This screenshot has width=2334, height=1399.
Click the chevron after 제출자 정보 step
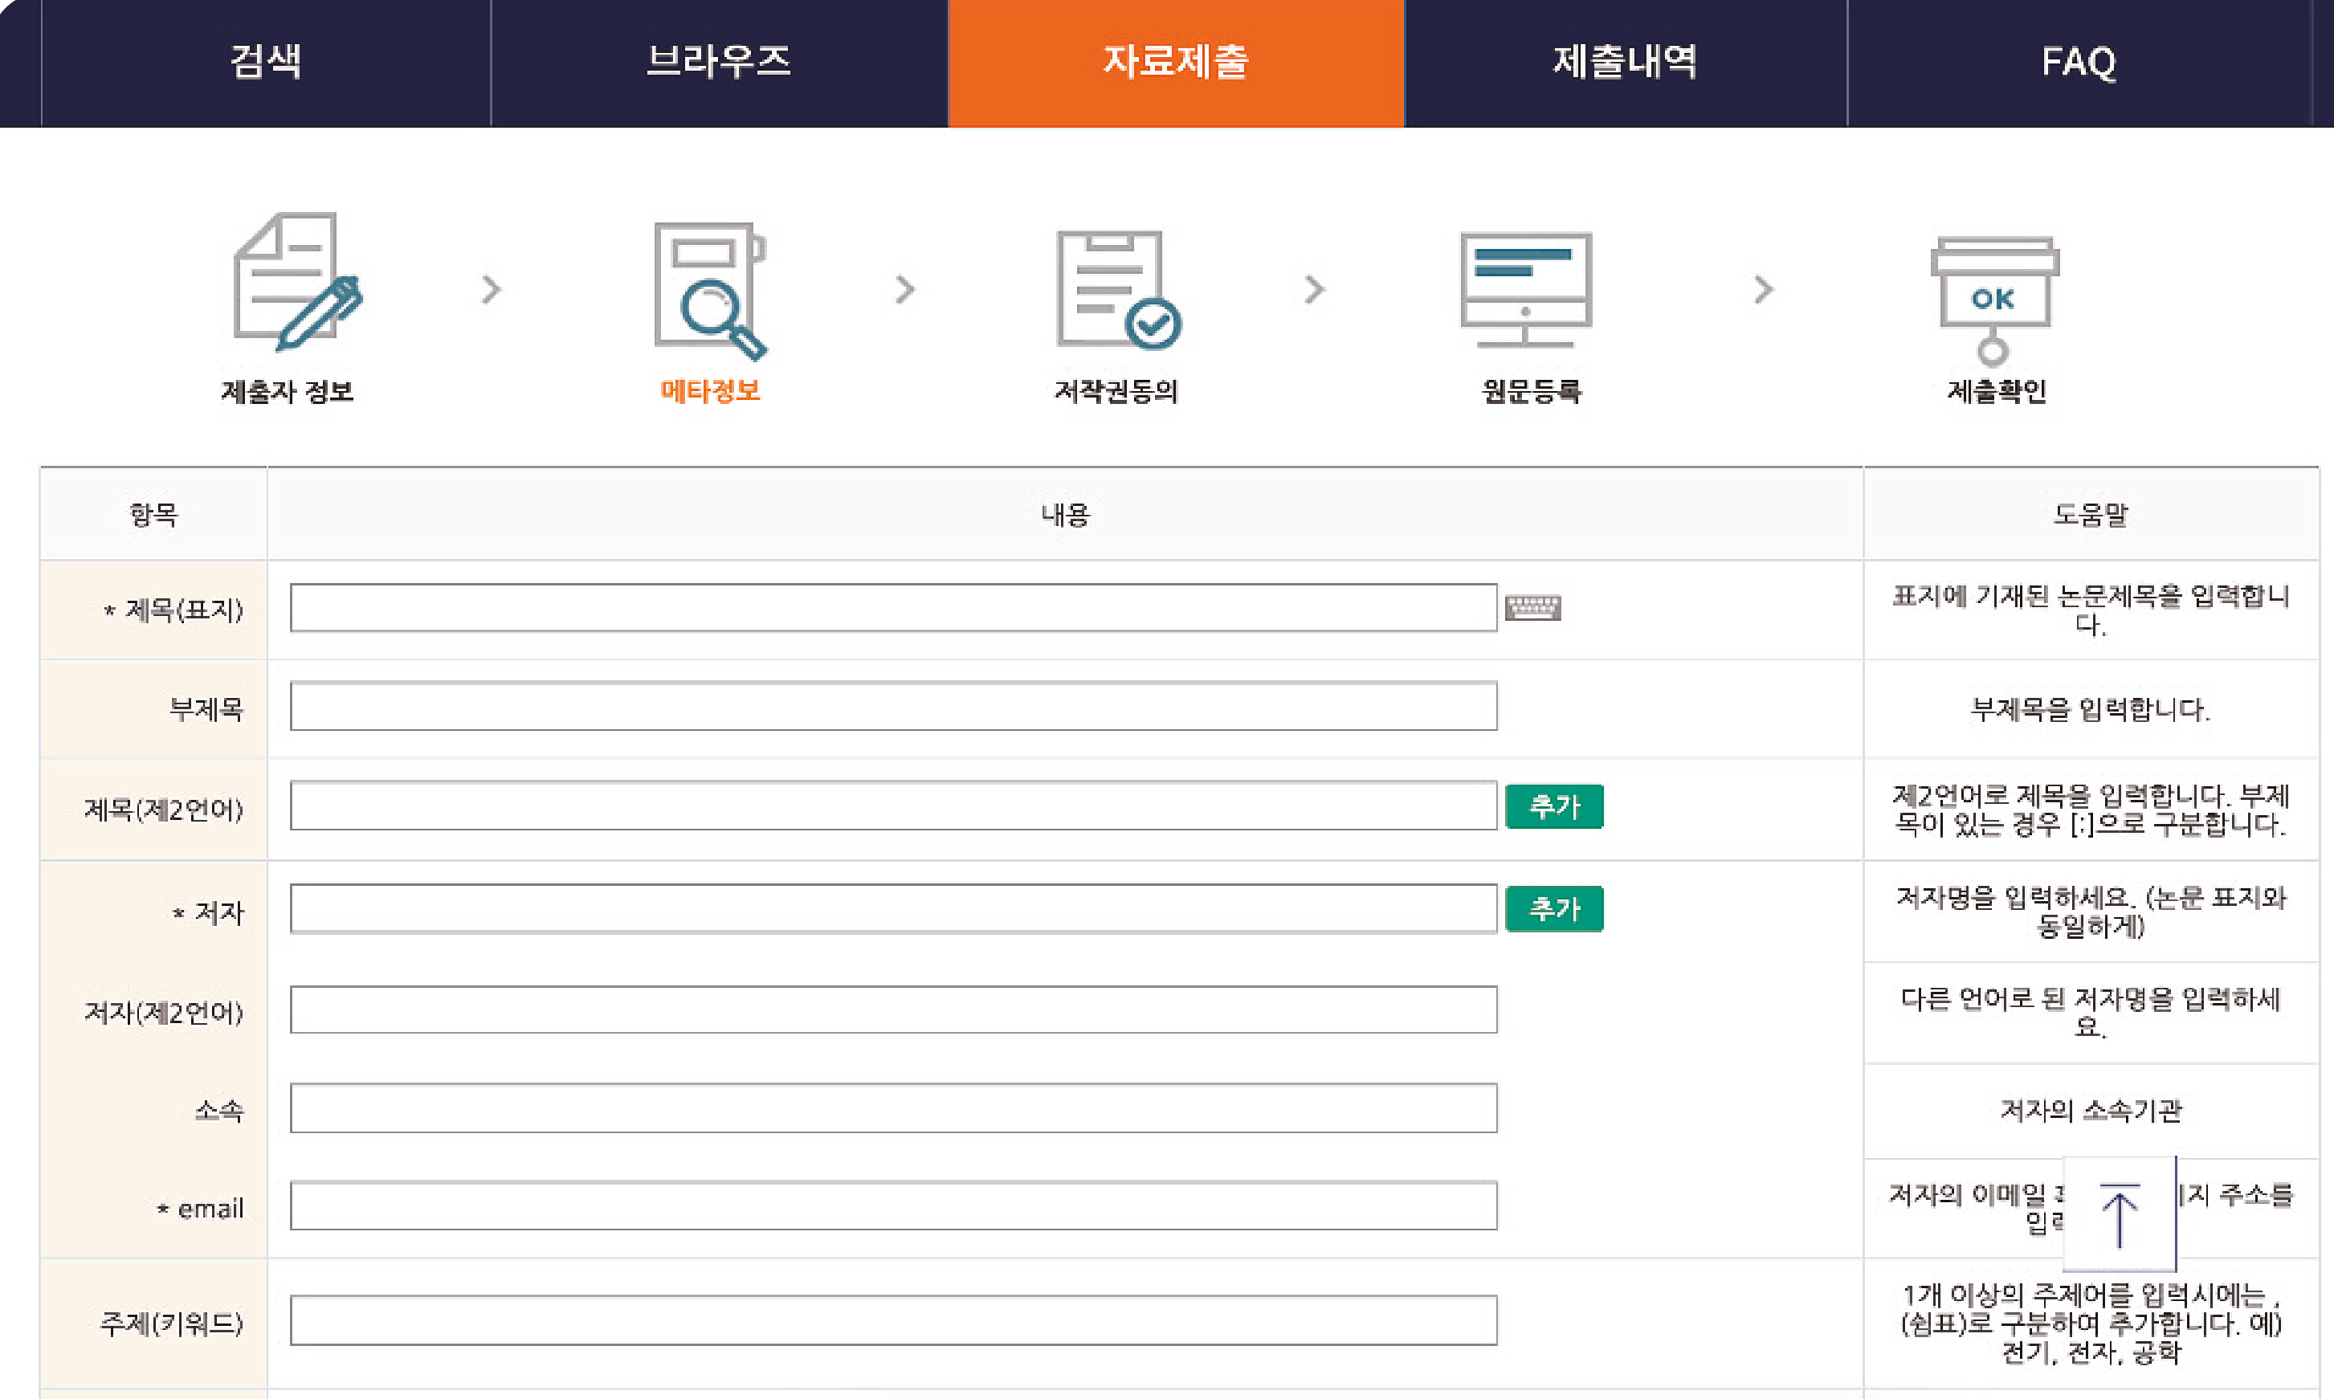pyautogui.click(x=490, y=289)
